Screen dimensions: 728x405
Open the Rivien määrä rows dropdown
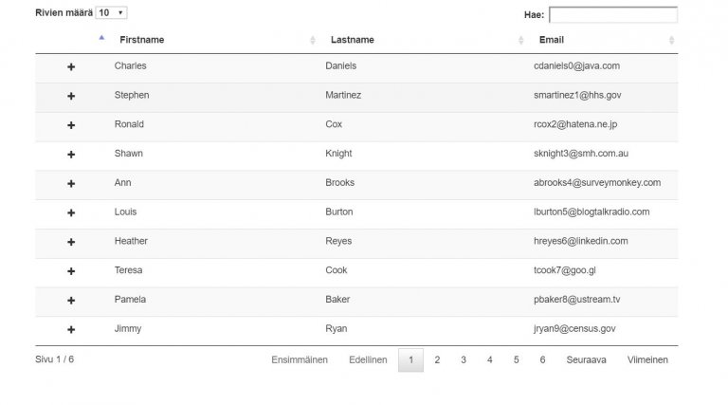coord(111,13)
